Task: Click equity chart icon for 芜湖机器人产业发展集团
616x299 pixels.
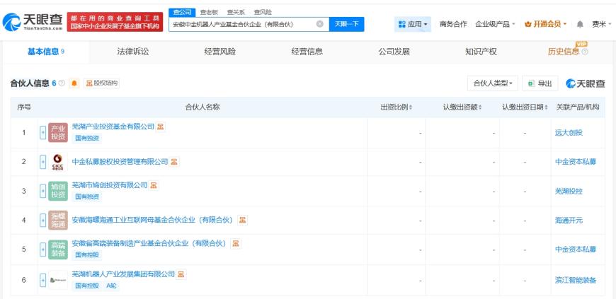Action: (181, 274)
